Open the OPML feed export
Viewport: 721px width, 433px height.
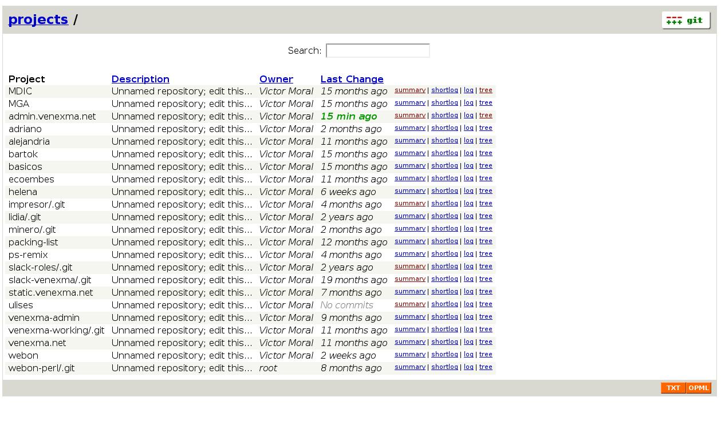click(x=698, y=388)
